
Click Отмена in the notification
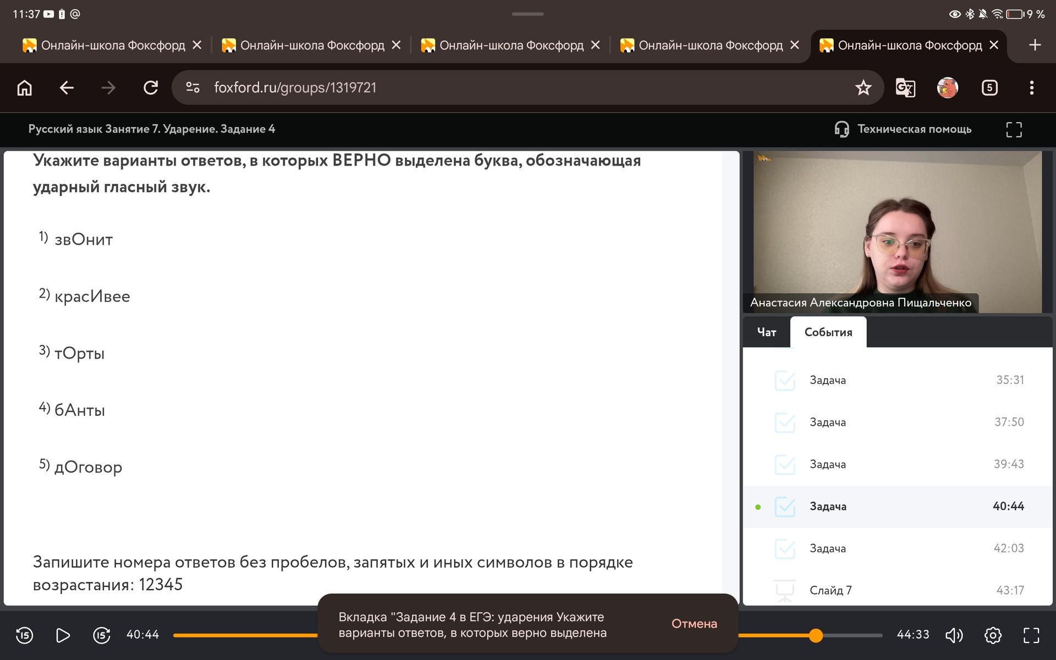pos(694,624)
